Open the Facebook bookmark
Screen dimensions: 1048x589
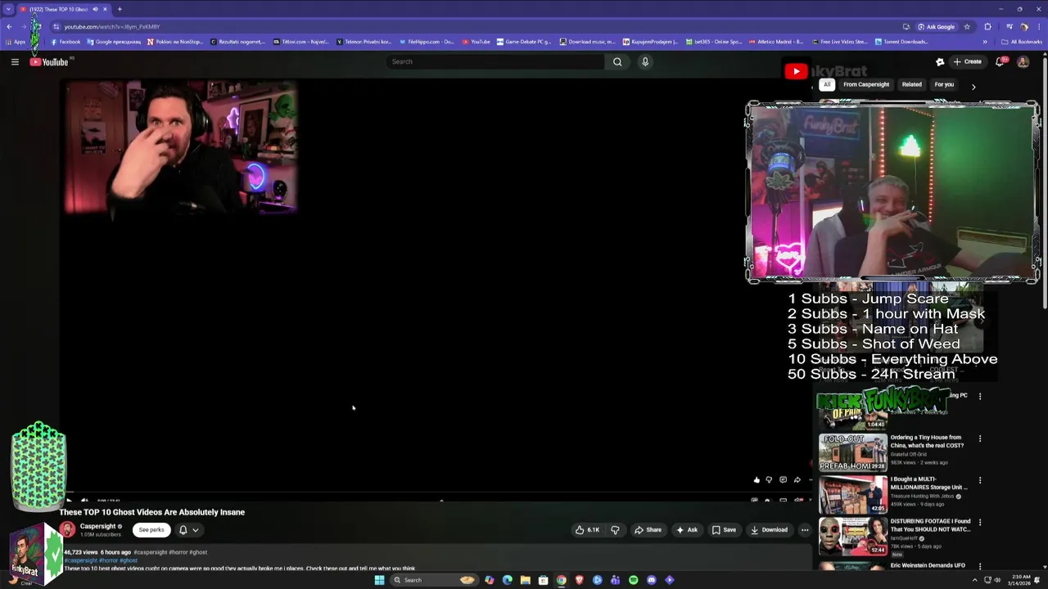(x=65, y=42)
